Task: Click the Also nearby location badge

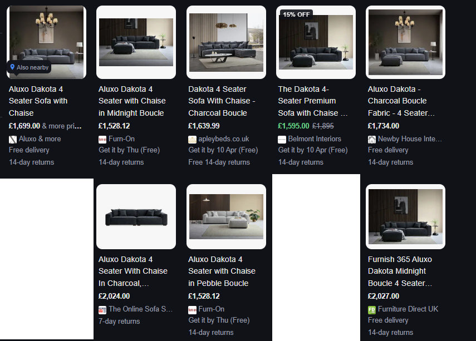Action: pos(29,67)
